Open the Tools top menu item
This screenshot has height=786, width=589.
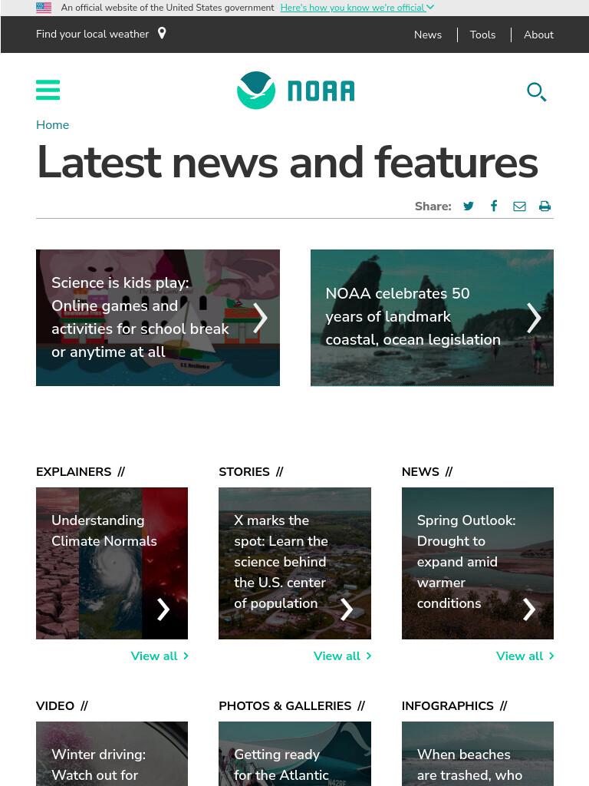click(x=482, y=35)
